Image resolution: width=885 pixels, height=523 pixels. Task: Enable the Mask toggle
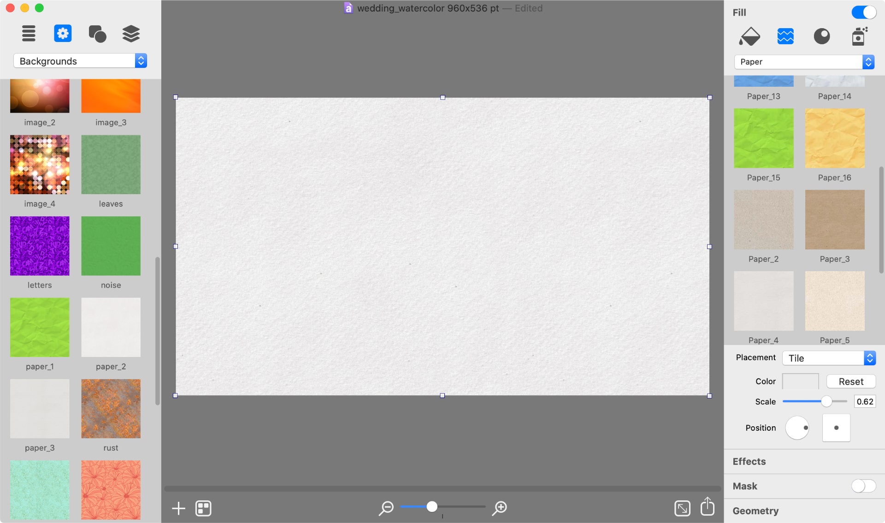(x=863, y=486)
